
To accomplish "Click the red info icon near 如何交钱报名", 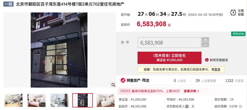I will coord(207,60).
